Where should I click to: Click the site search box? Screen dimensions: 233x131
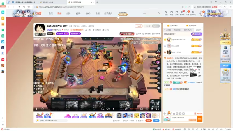149,13
